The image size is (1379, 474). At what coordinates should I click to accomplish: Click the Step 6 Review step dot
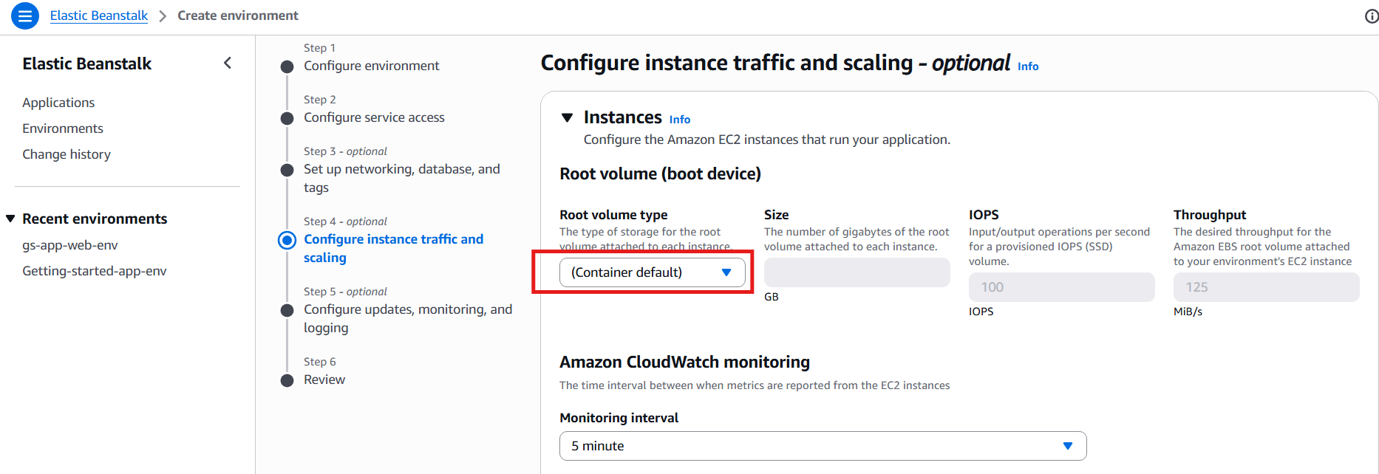coord(287,381)
